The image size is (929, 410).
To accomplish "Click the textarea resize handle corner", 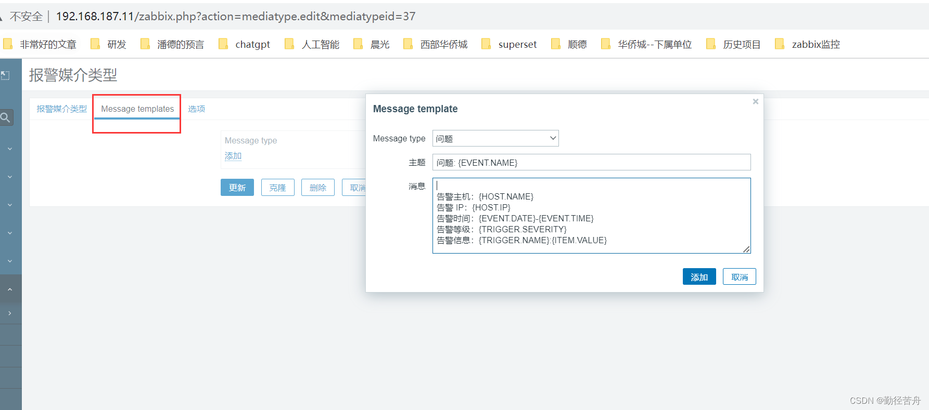I will 746,249.
